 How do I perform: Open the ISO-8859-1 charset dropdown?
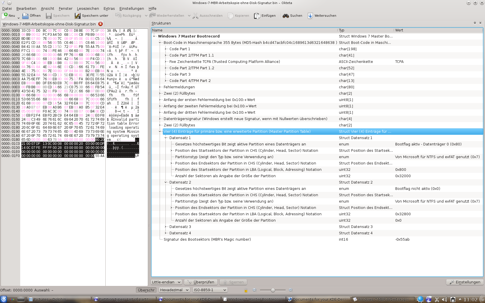coord(210,290)
